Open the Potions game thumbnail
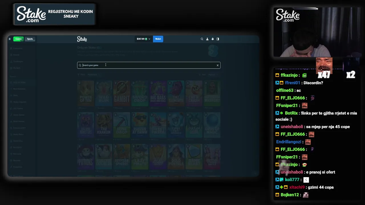This screenshot has height=205, width=365. coord(86,157)
